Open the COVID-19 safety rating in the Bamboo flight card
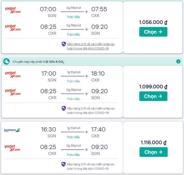Screen dimensions: 184x175 [x=91, y=166]
